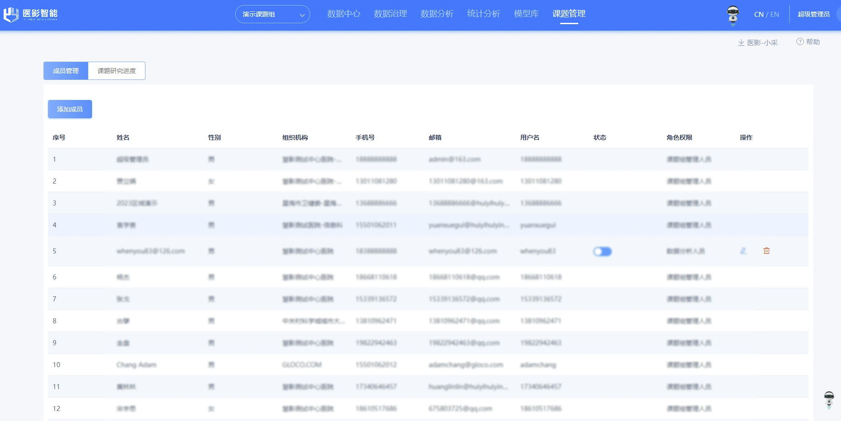Click the red delete trash icon
The width and height of the screenshot is (841, 421).
pyautogui.click(x=766, y=251)
